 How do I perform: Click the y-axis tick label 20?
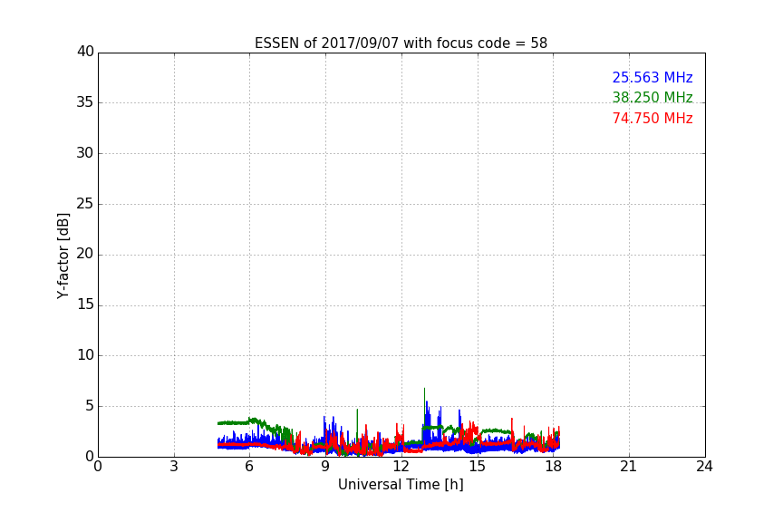tap(85, 255)
